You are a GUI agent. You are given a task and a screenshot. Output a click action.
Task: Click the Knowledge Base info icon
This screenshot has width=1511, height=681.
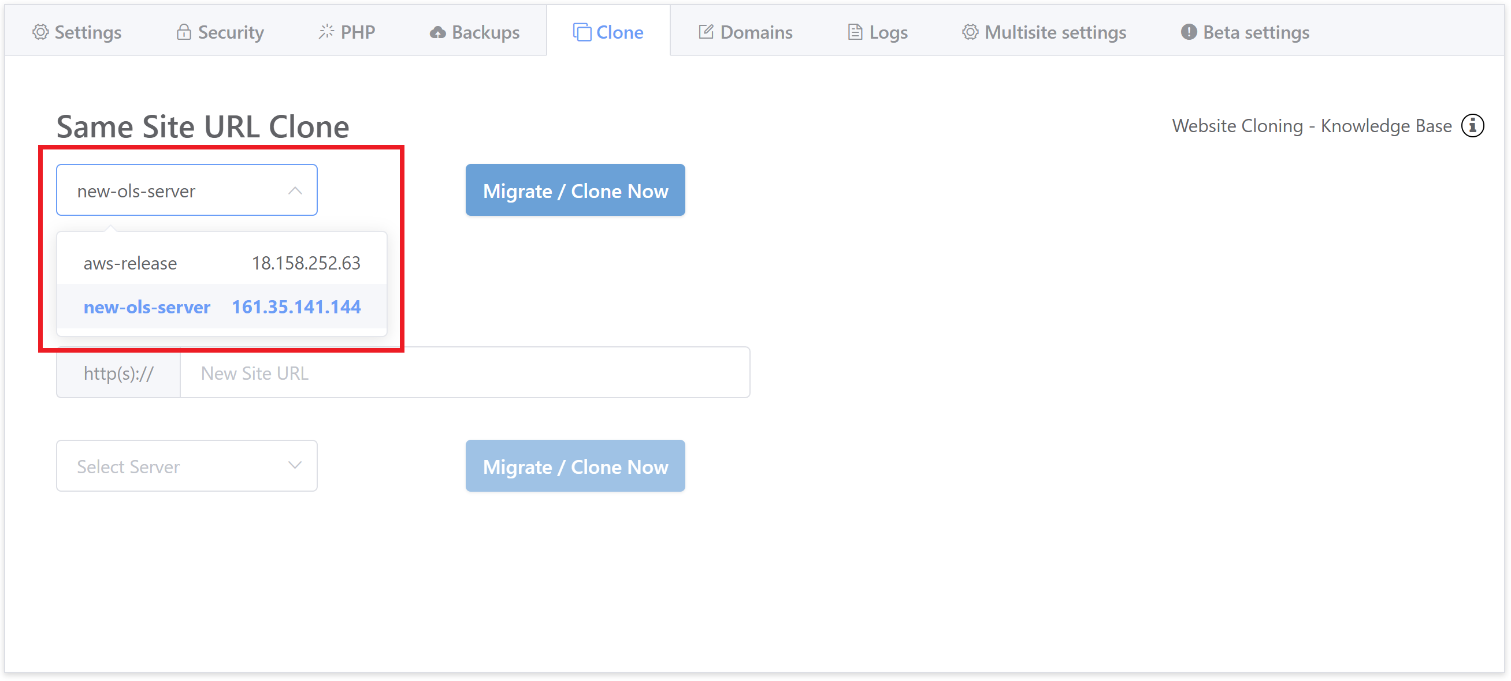pos(1472,125)
